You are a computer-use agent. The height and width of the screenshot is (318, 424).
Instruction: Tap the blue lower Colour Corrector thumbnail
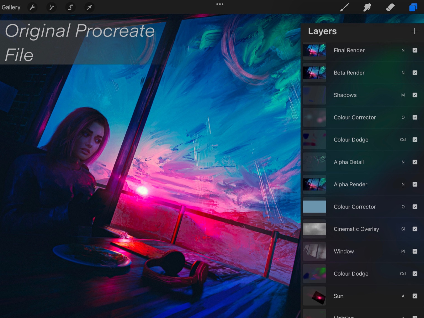coord(314,207)
